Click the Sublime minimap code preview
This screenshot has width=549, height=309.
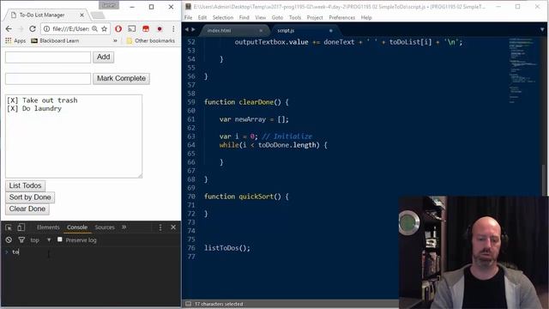[522, 70]
